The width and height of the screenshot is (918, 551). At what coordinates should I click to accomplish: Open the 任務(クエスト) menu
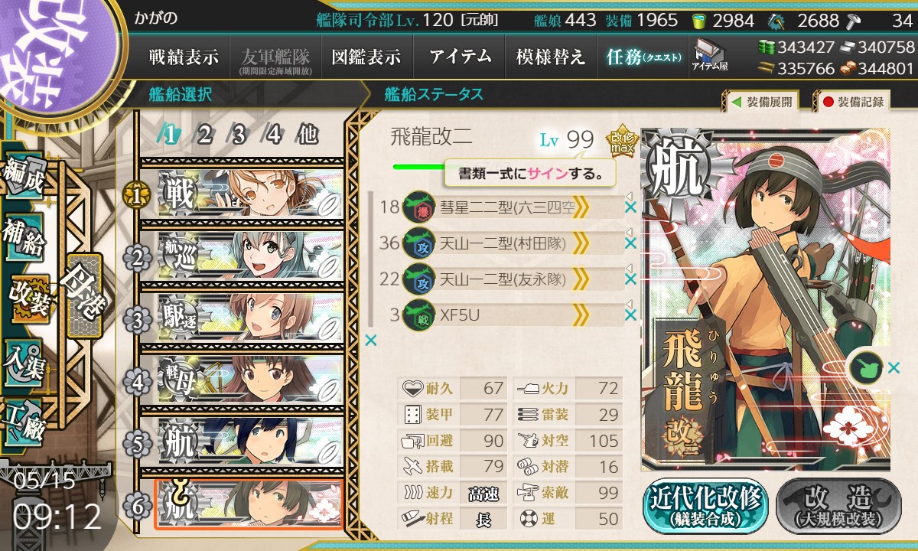643,57
